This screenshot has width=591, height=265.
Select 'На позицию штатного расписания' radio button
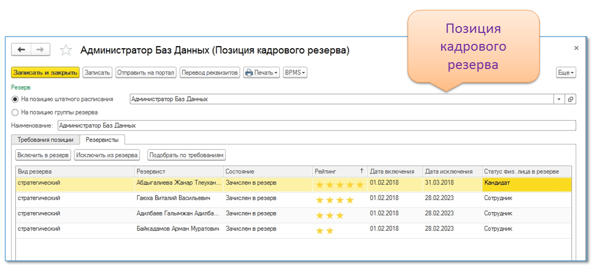coord(15,99)
